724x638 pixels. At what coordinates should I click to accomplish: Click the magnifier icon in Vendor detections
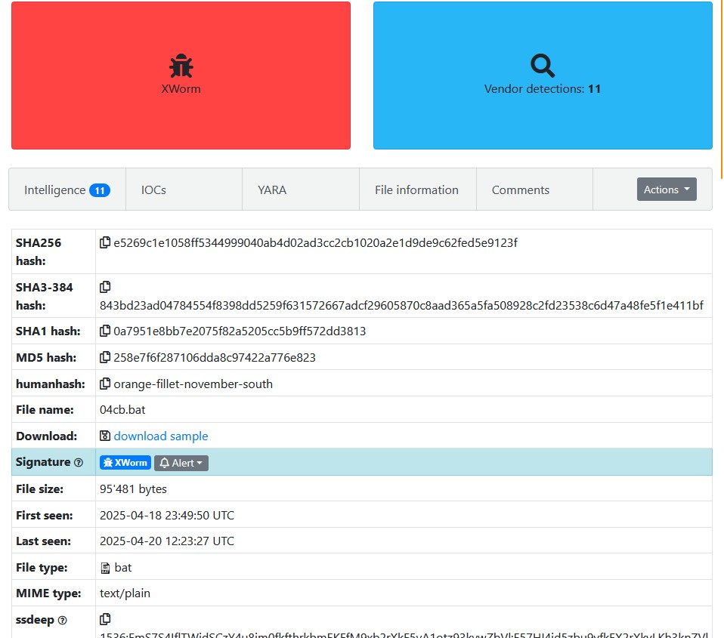coord(543,66)
